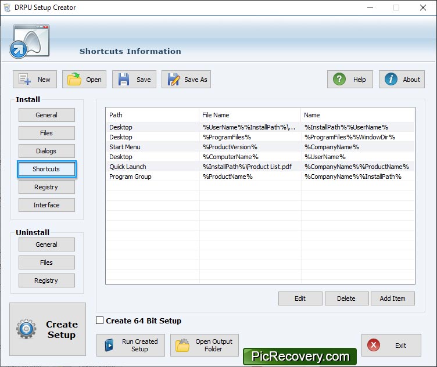Screen dimensions: 437x367
Task: Click the New document icon
Action: [x=24, y=80]
